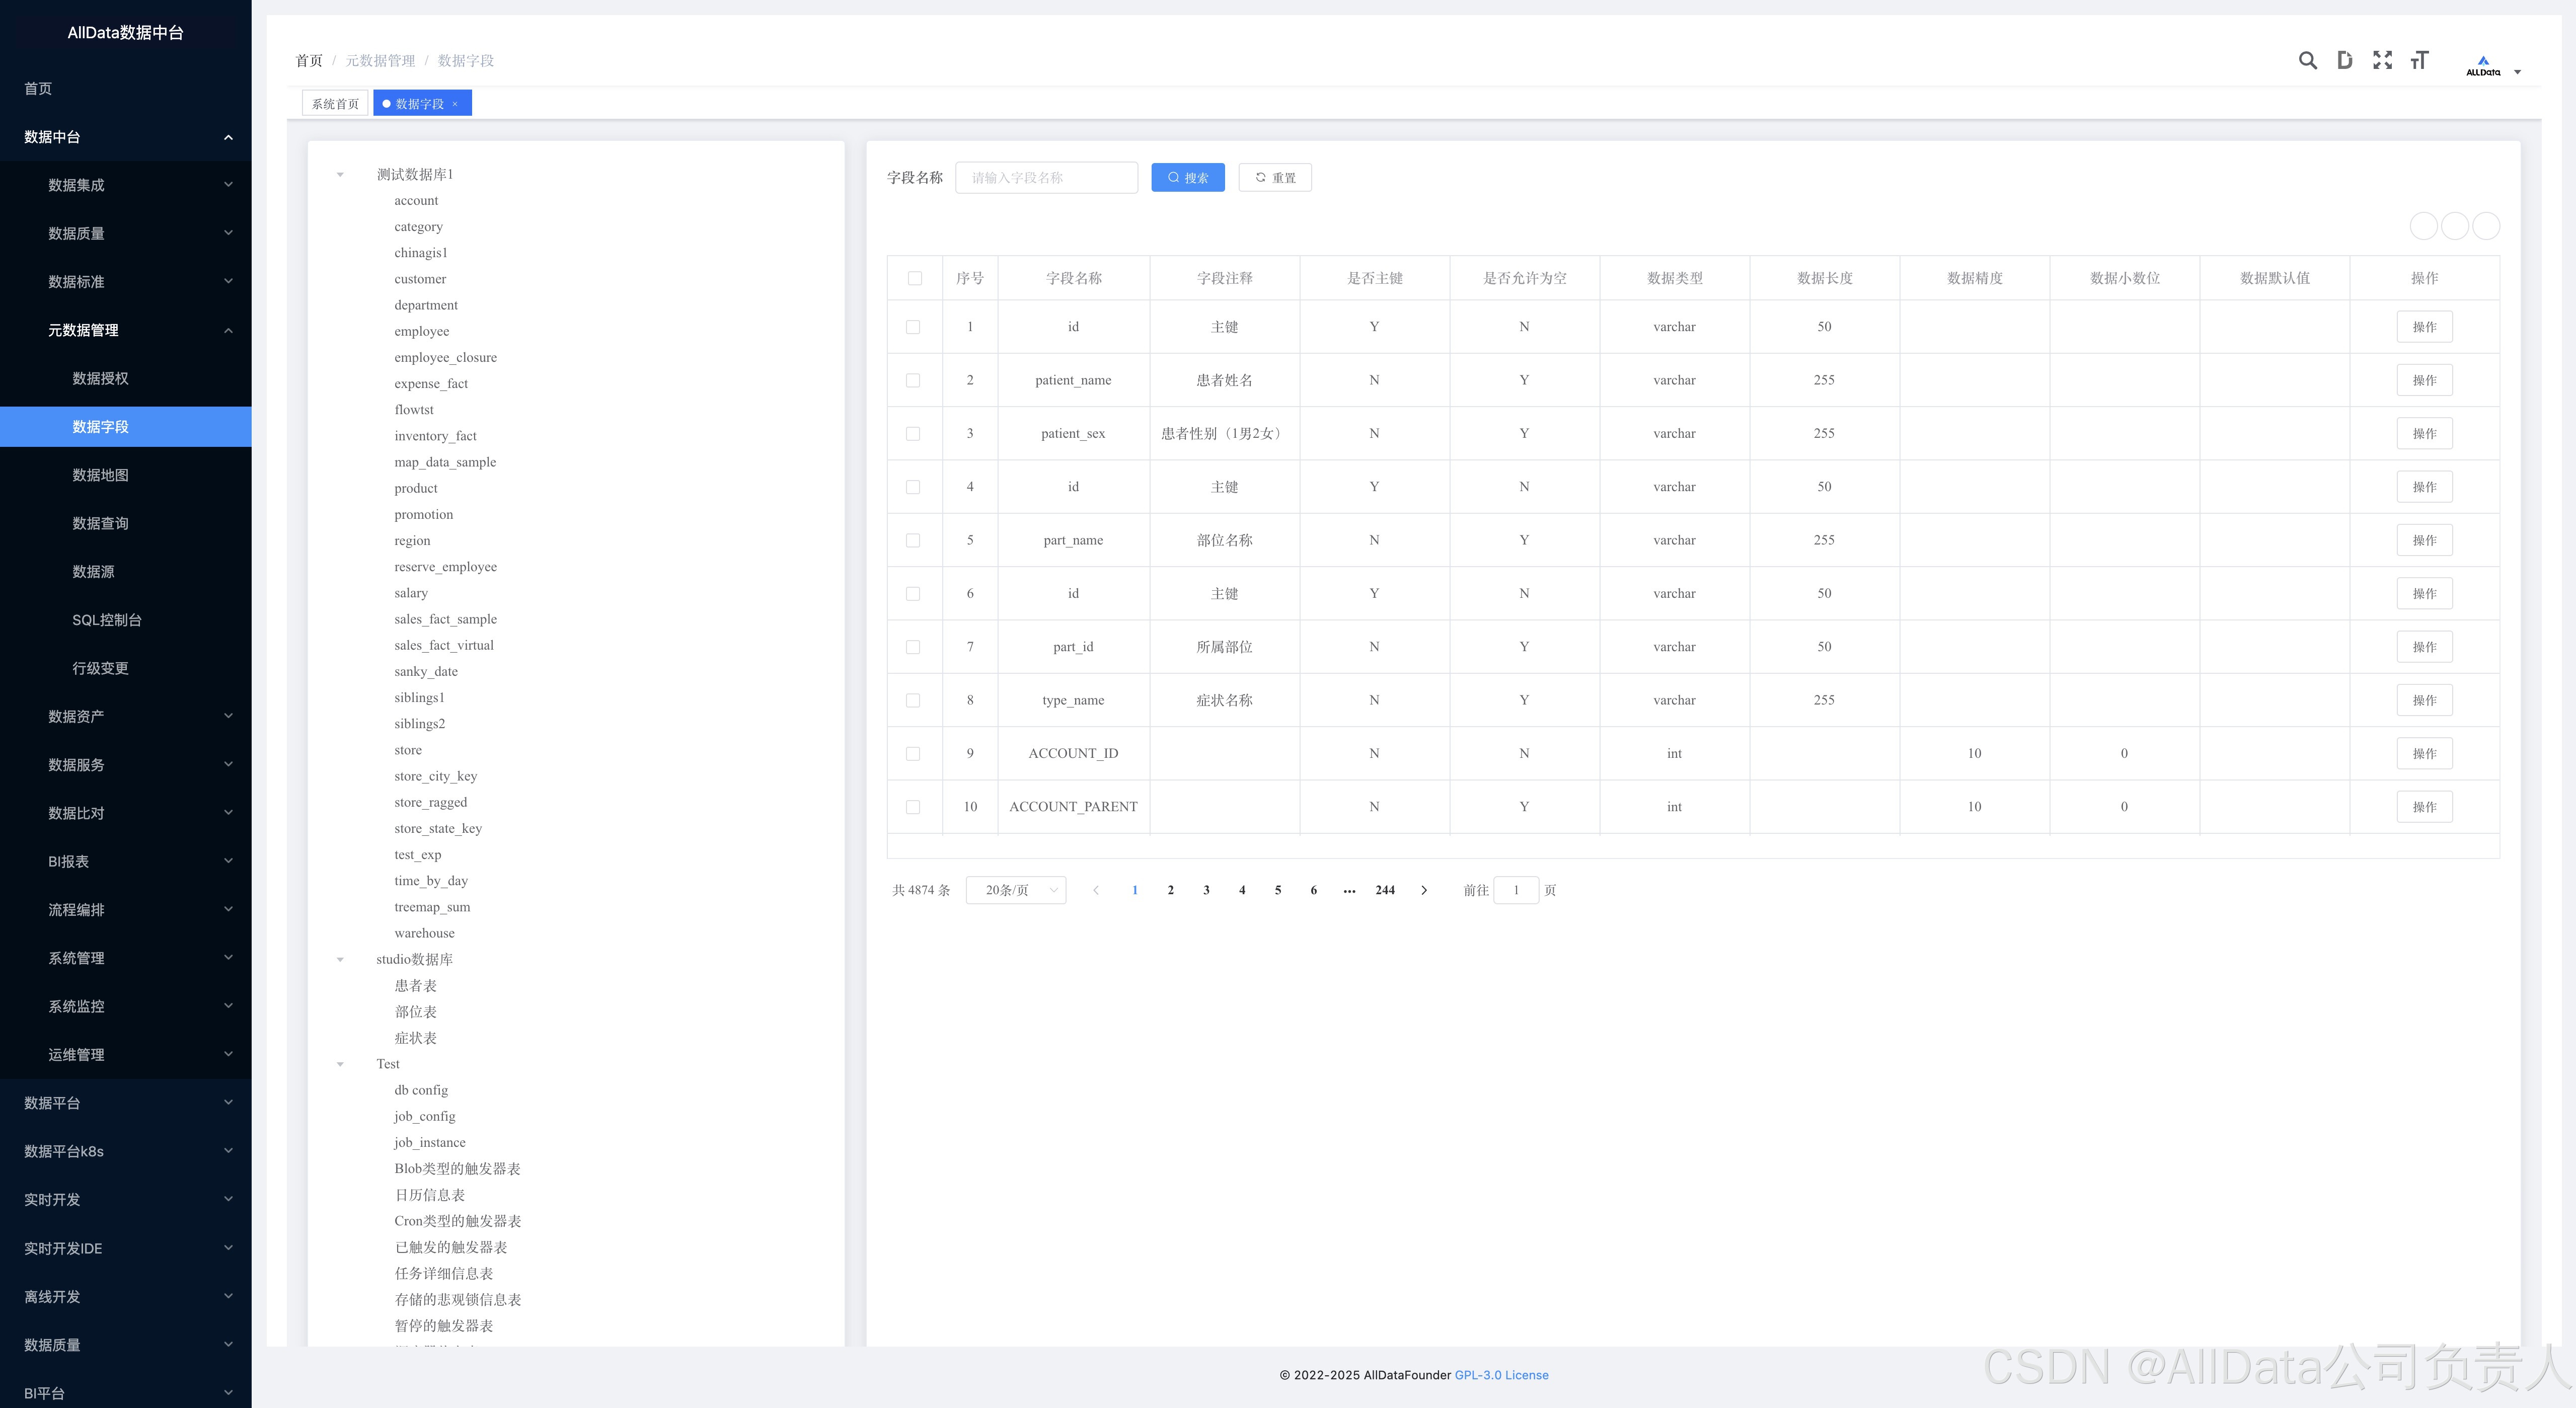2576x1408 pixels.
Task: Click the AllData avatar logo
Action: click(x=2482, y=66)
